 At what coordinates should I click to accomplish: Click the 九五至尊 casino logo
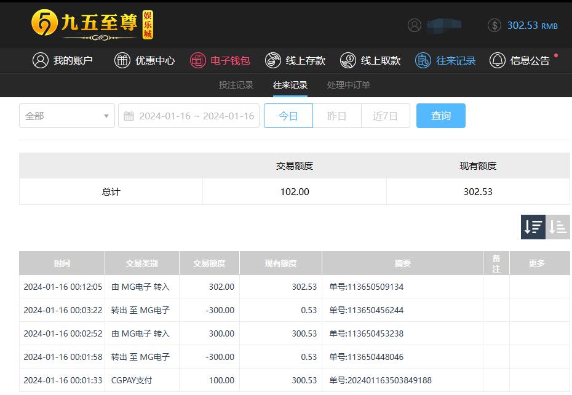92,25
